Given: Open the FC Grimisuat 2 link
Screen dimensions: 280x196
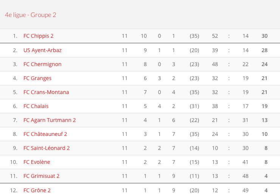Looking at the screenshot, I should tap(41, 176).
